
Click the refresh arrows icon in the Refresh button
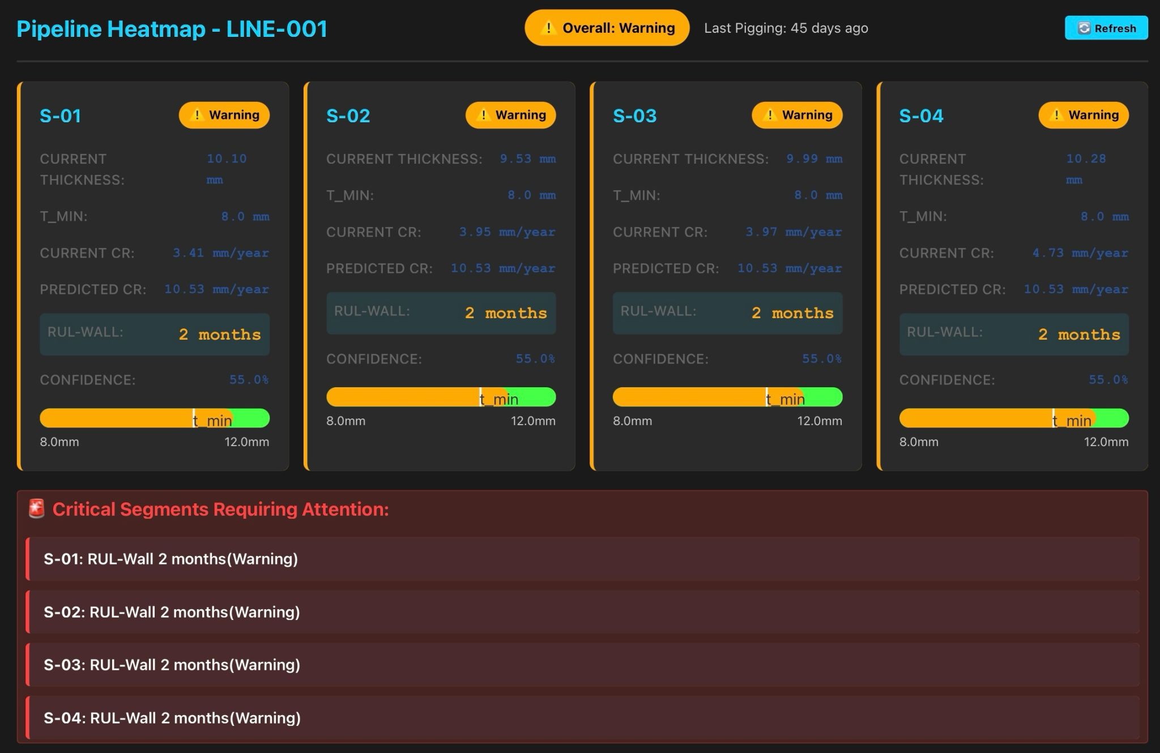(x=1084, y=28)
